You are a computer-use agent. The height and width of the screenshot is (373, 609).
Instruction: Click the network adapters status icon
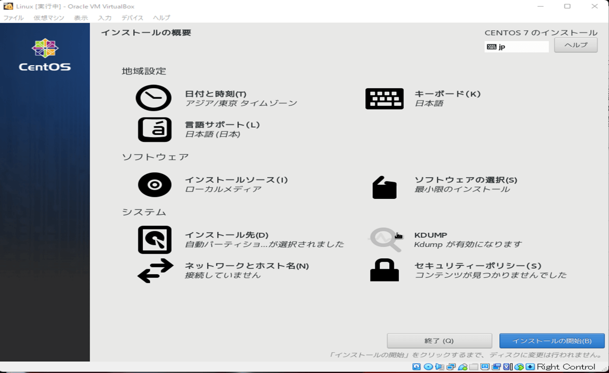pyautogui.click(x=451, y=367)
